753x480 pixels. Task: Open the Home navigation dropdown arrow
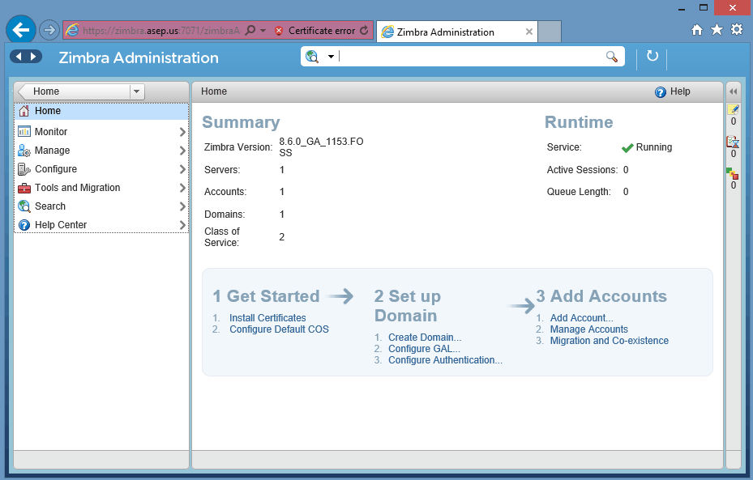137,91
